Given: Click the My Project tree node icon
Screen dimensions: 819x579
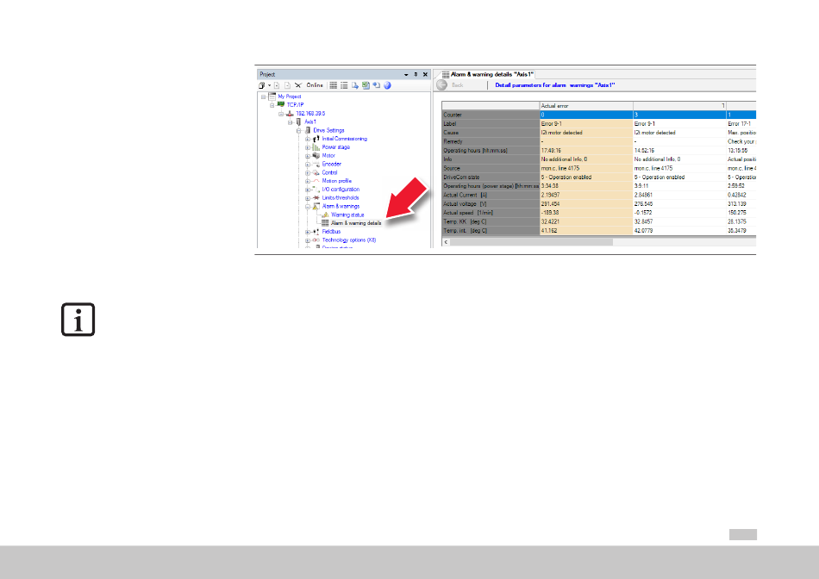Looking at the screenshot, I should [x=272, y=96].
